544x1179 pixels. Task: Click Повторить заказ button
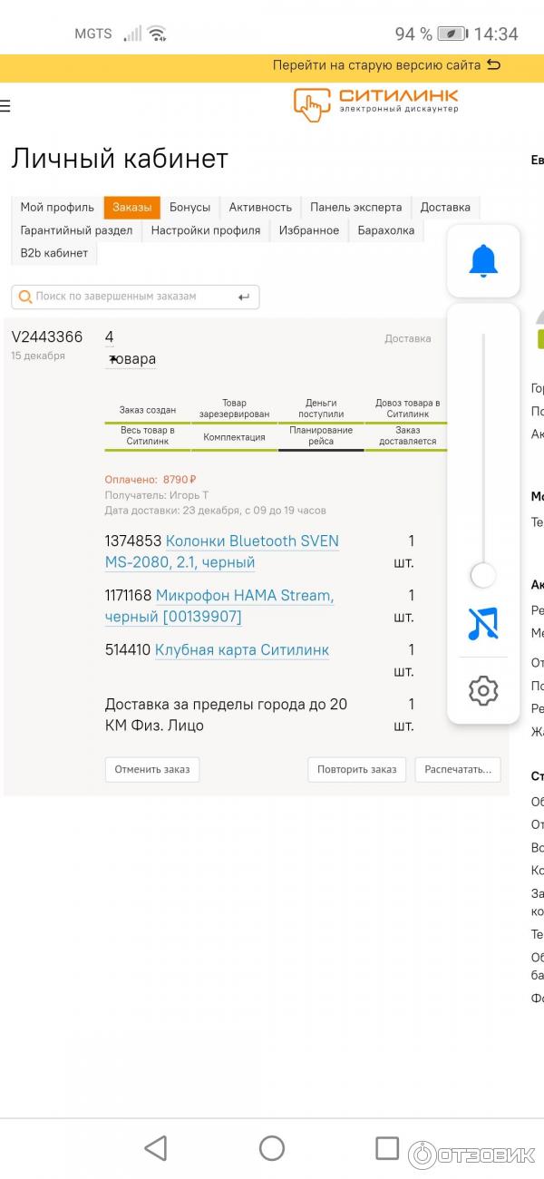coord(357,769)
